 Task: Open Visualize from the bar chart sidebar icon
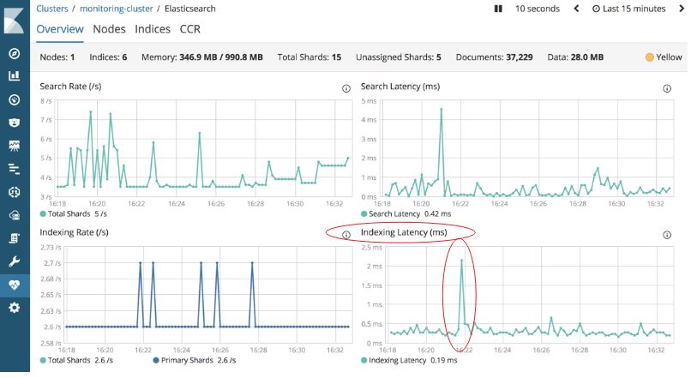click(x=14, y=75)
